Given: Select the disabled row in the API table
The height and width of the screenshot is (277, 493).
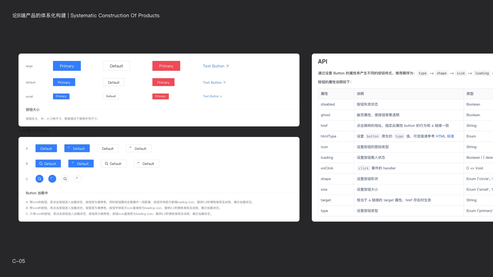Looking at the screenshot, I should (x=328, y=104).
